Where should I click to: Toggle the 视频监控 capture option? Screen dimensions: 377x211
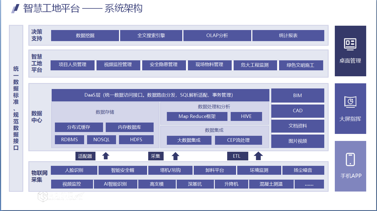pyautogui.click(x=72, y=184)
